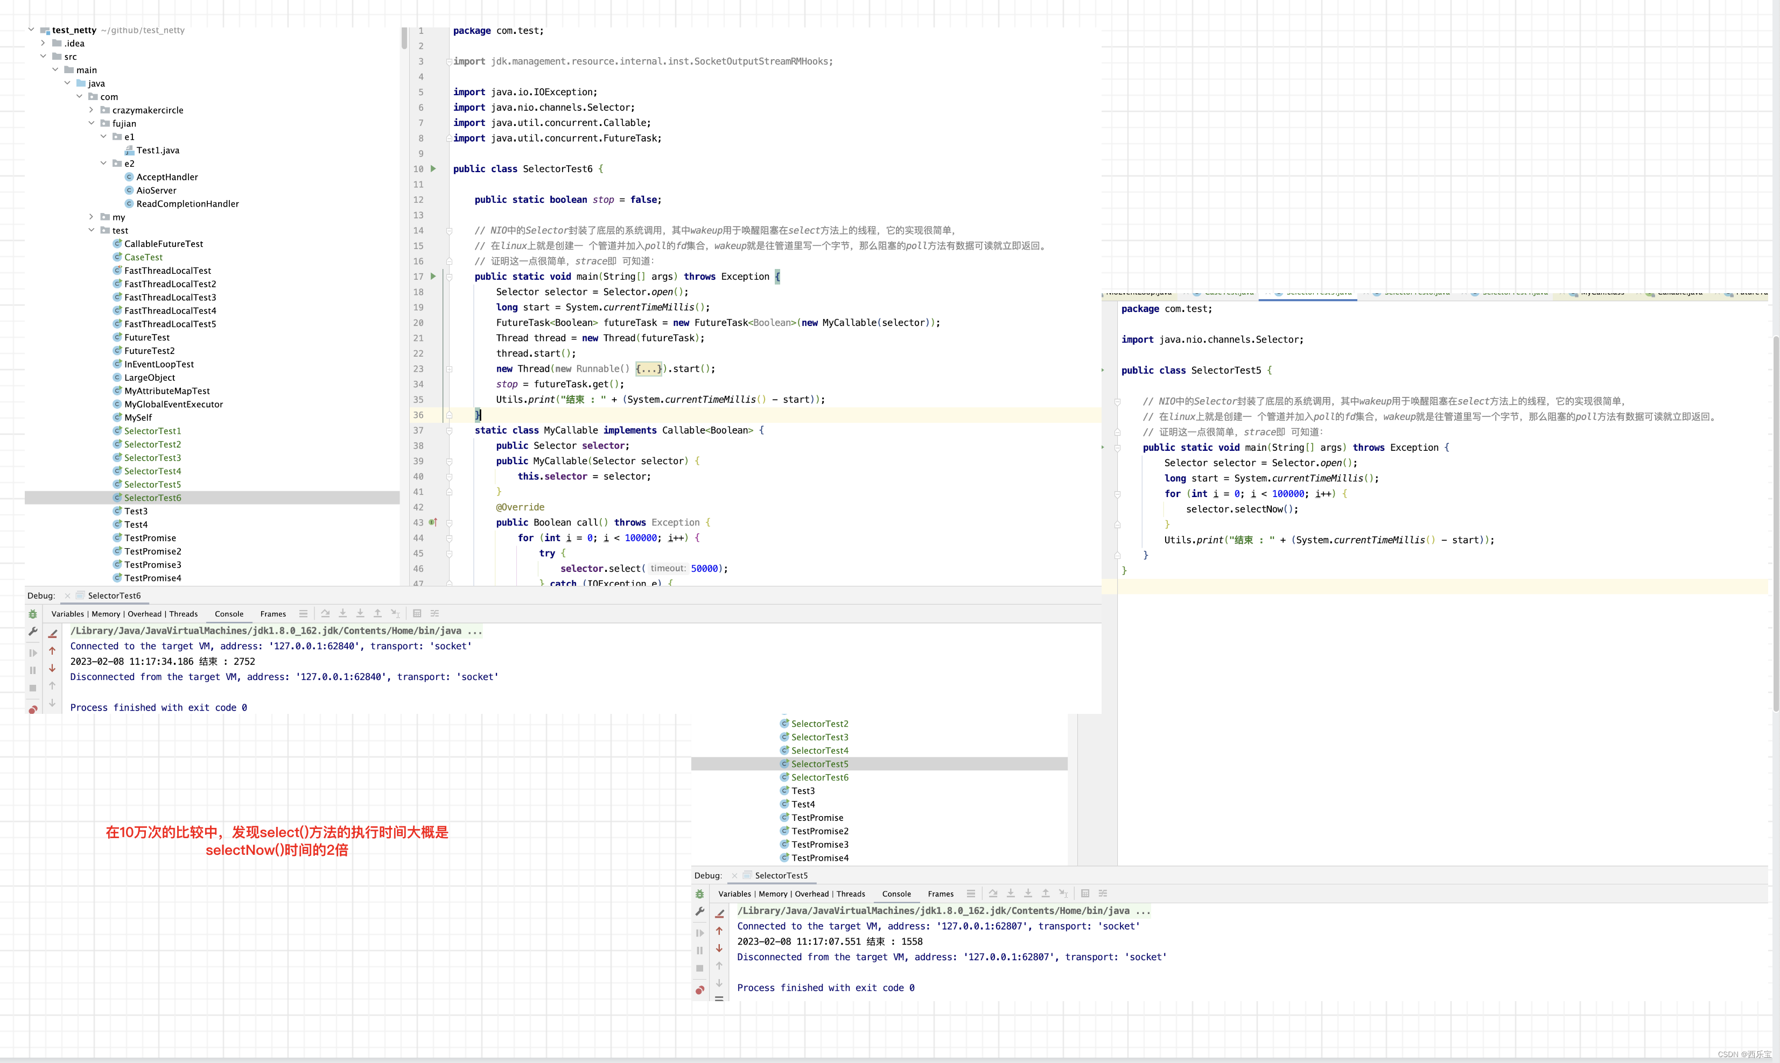Viewport: 1780px width, 1063px height.
Task: Close the SelectorTest6 debug session tab
Action: 67,596
